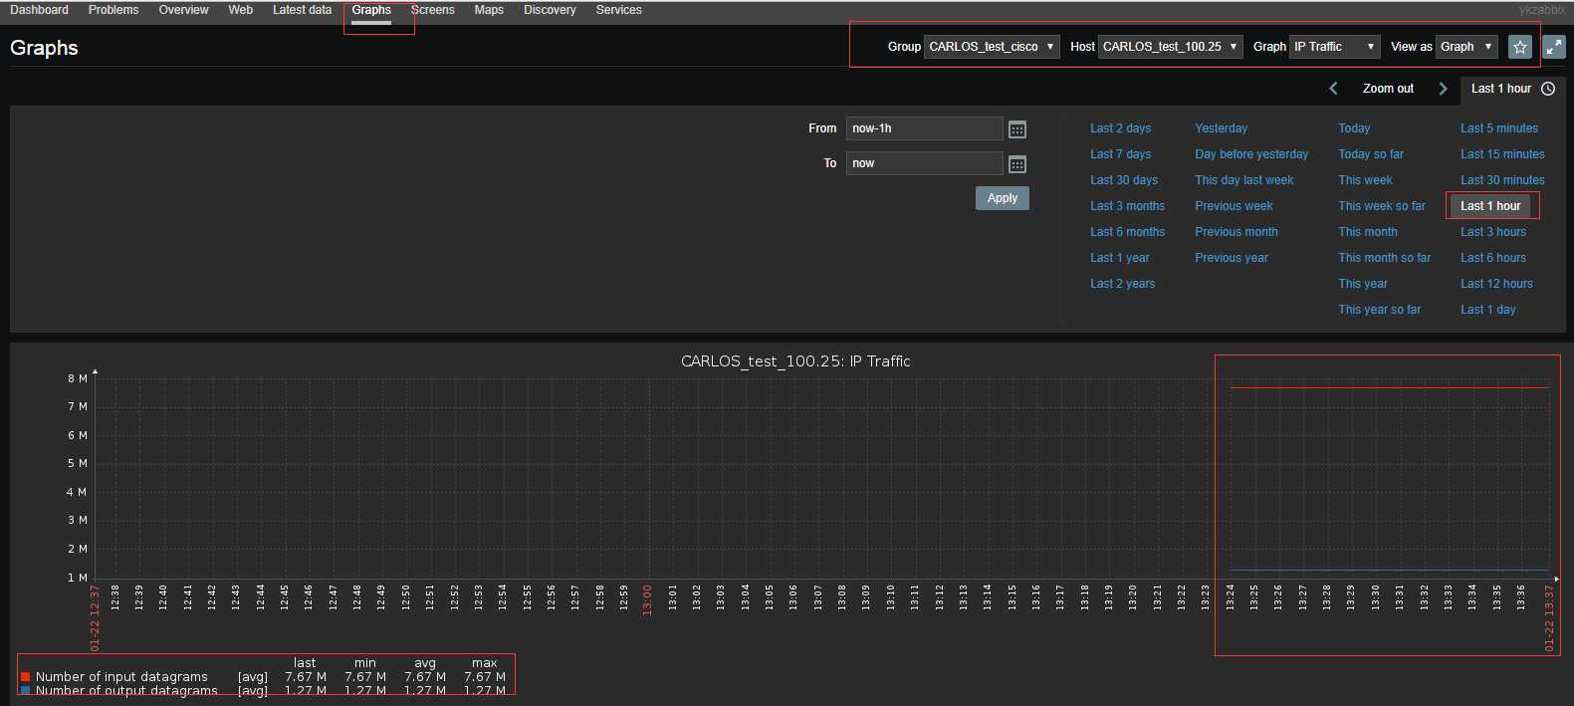Select Last 6 months range

1127,232
